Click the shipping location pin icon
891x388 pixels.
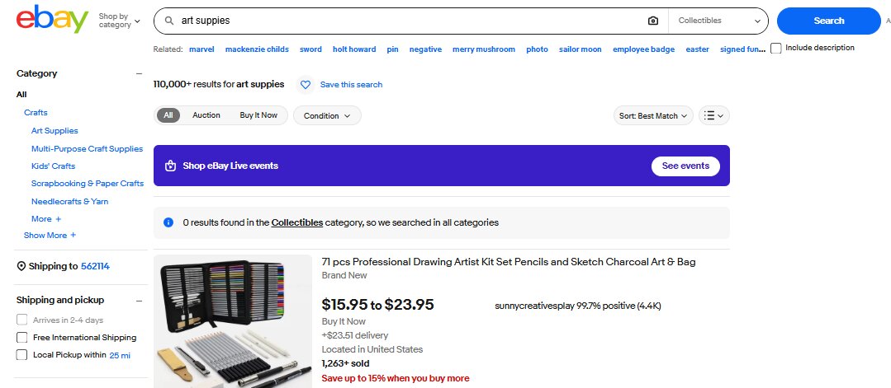point(21,266)
